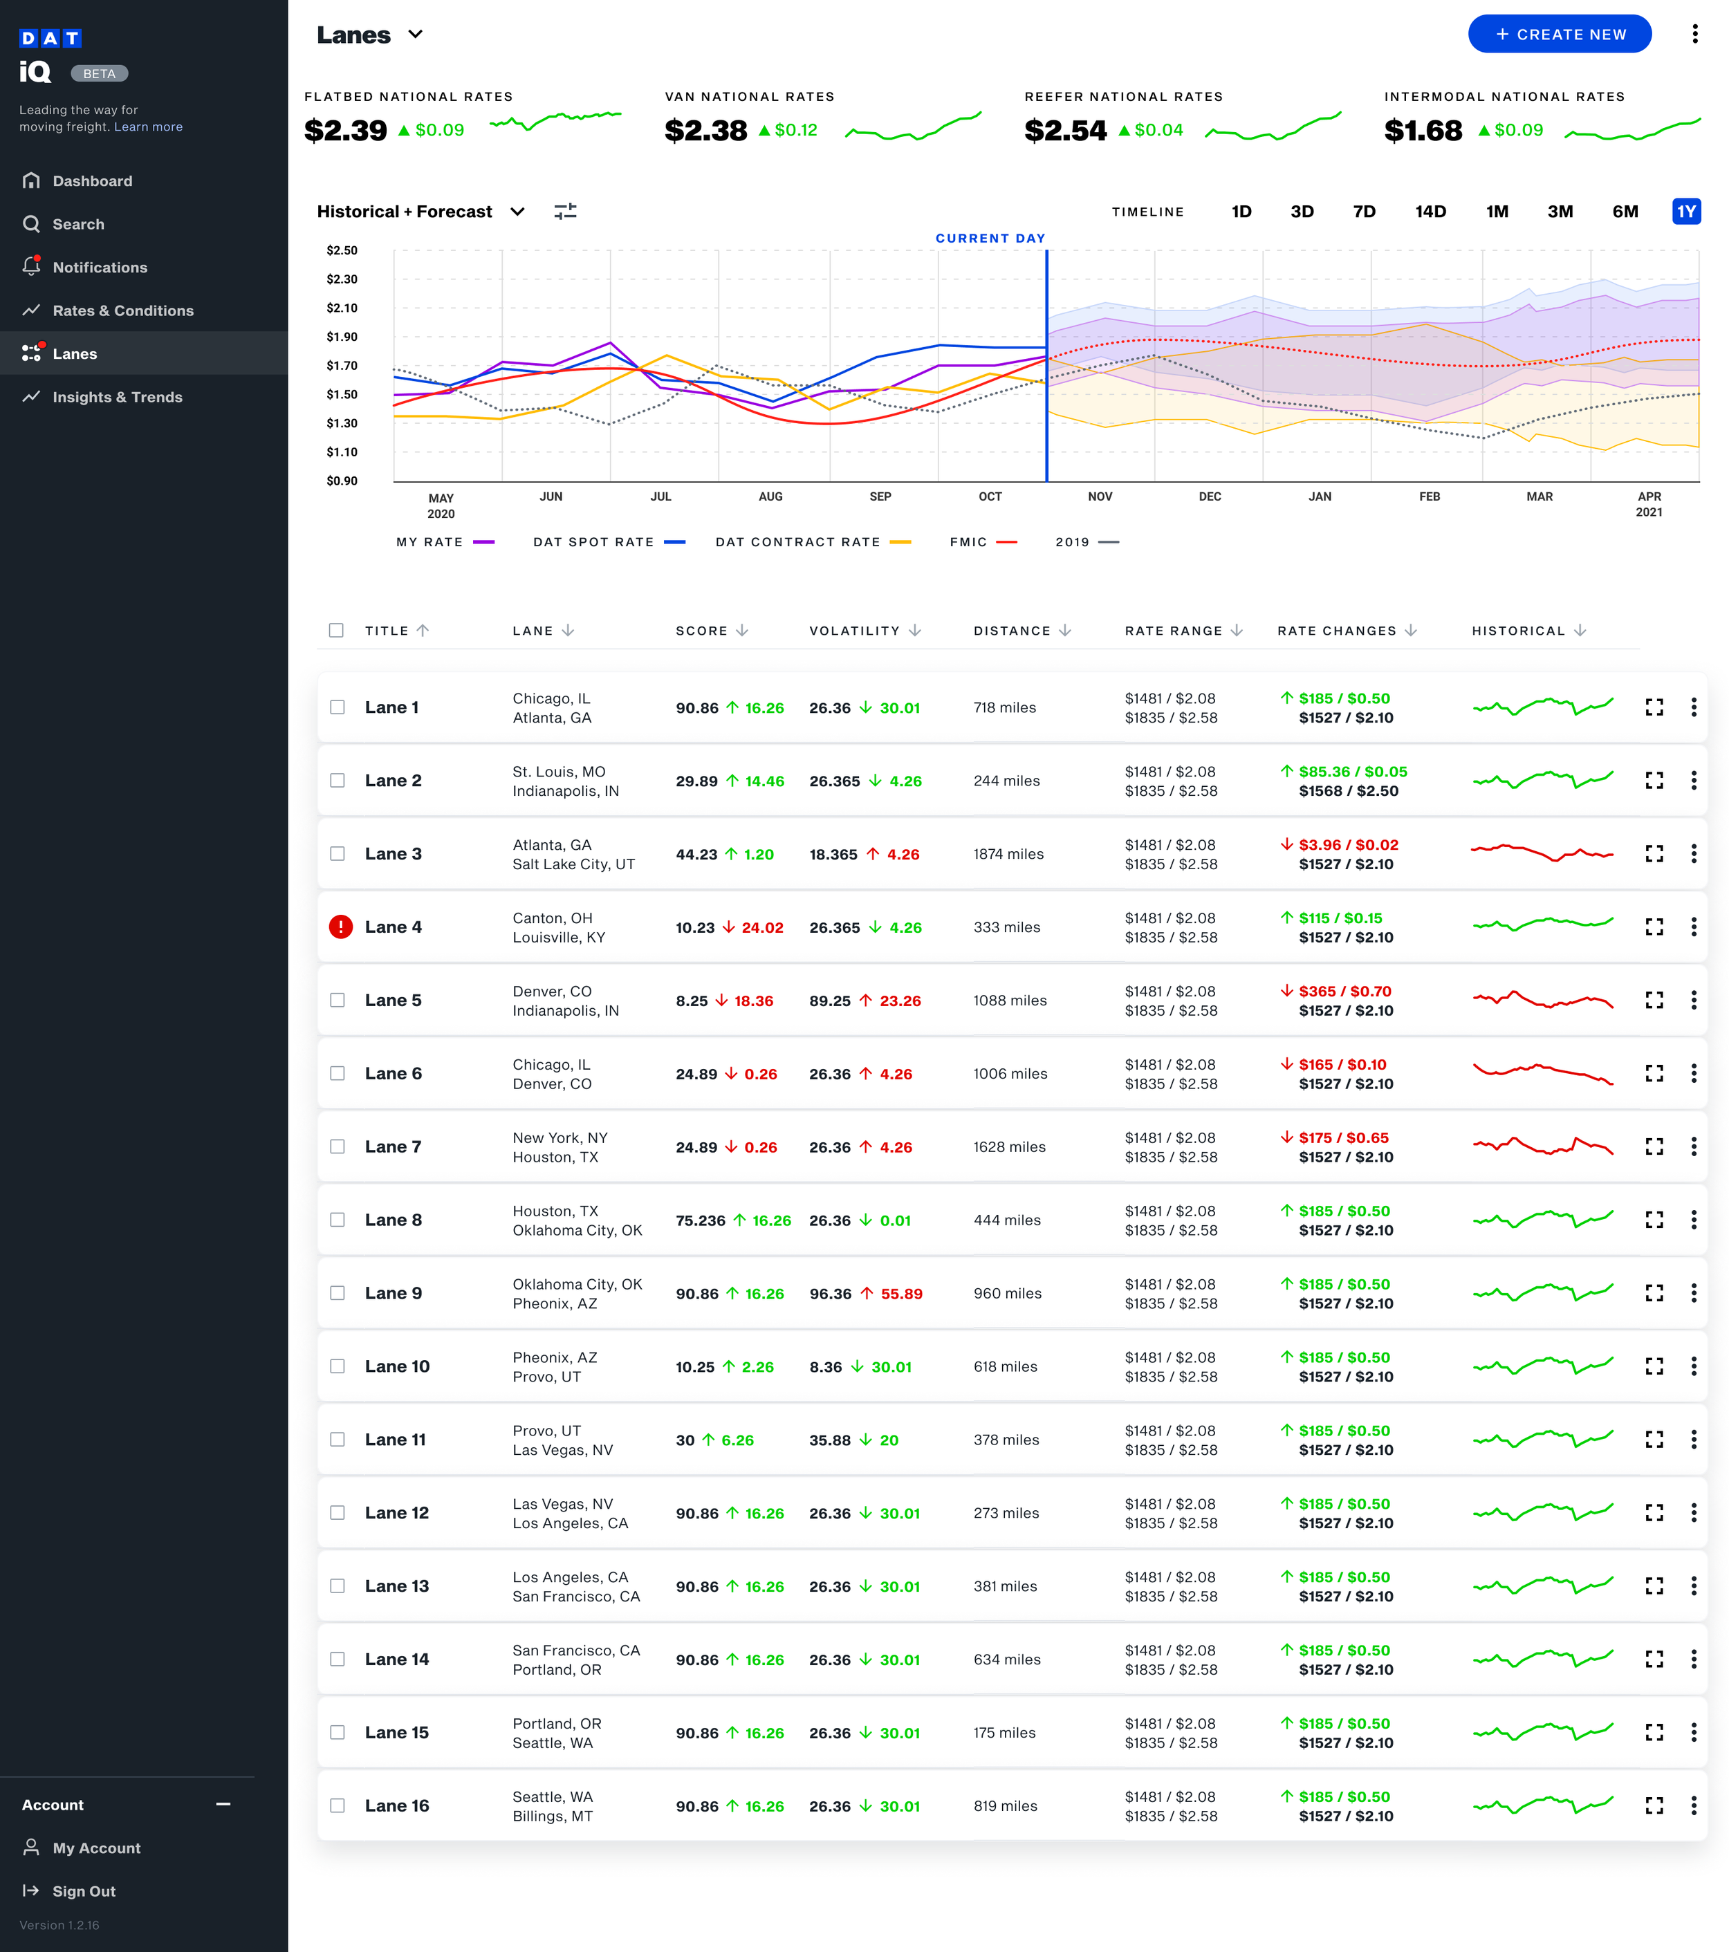Screen dimensions: 1729x1952
Task: Open the chart display settings sliders icon
Action: coord(566,211)
